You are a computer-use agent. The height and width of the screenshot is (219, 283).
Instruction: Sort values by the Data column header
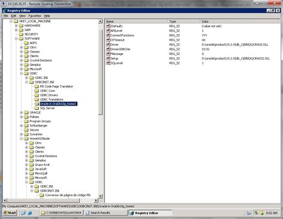tap(239, 21)
